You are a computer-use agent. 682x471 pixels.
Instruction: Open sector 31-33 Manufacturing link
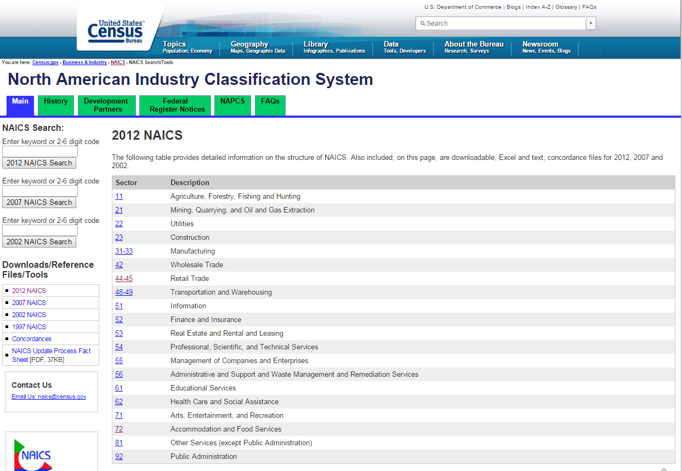pyautogui.click(x=124, y=251)
